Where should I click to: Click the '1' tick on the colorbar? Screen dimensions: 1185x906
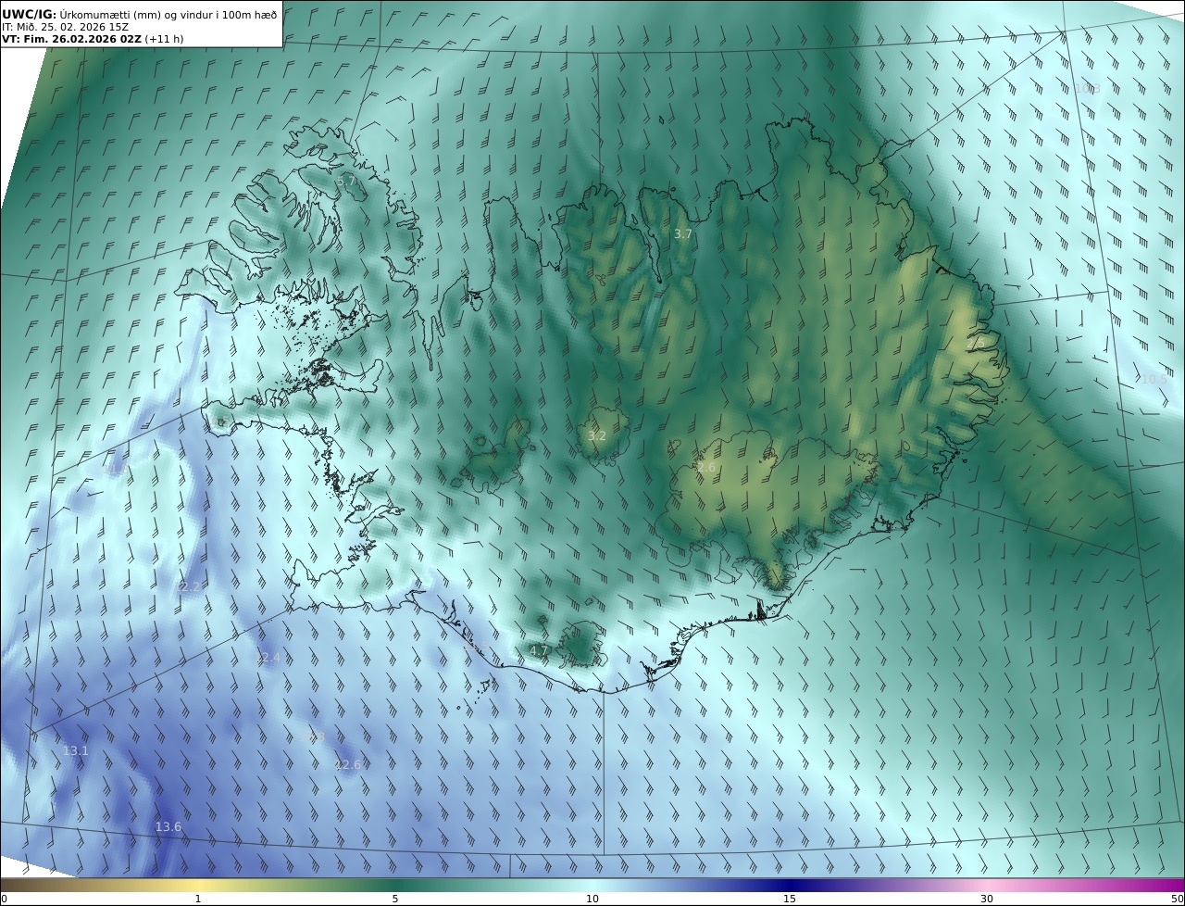click(198, 899)
